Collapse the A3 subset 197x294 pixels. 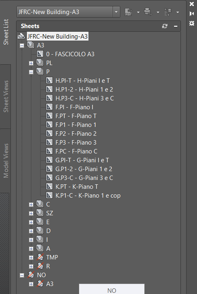pos(22,45)
